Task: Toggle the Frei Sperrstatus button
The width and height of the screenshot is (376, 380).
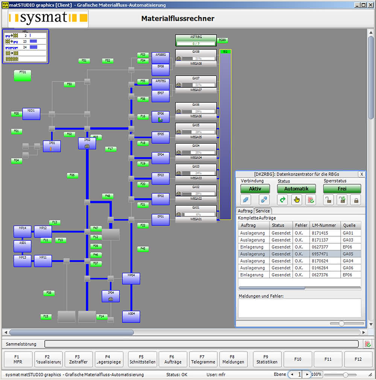Action: [342, 189]
